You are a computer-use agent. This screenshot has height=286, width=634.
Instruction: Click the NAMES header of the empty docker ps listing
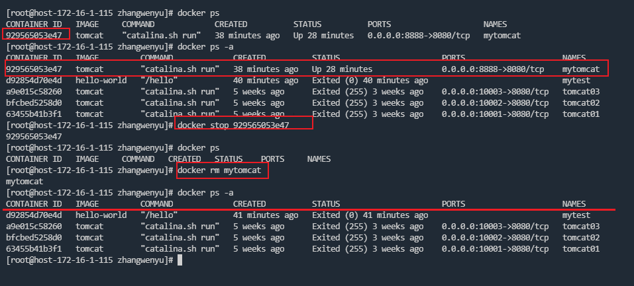319,159
